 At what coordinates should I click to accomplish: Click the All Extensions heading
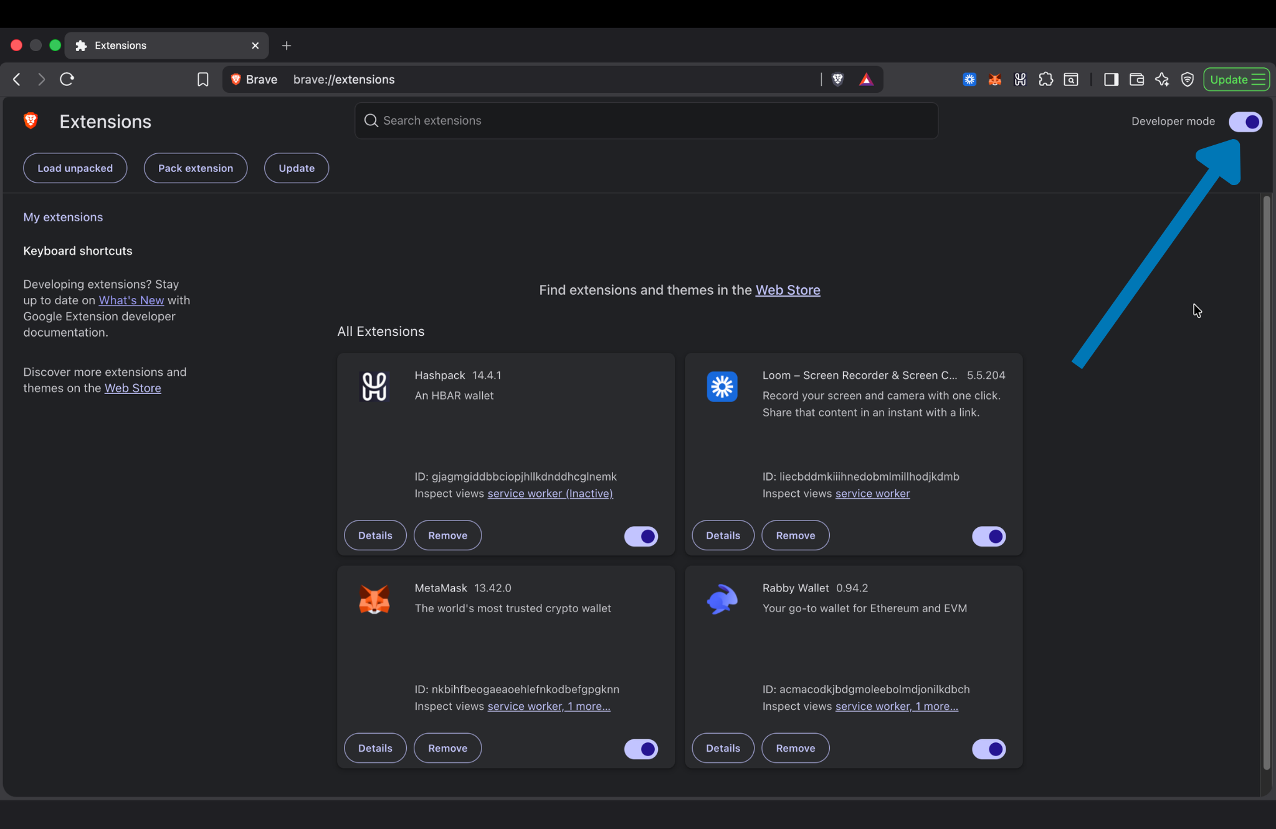[381, 332]
